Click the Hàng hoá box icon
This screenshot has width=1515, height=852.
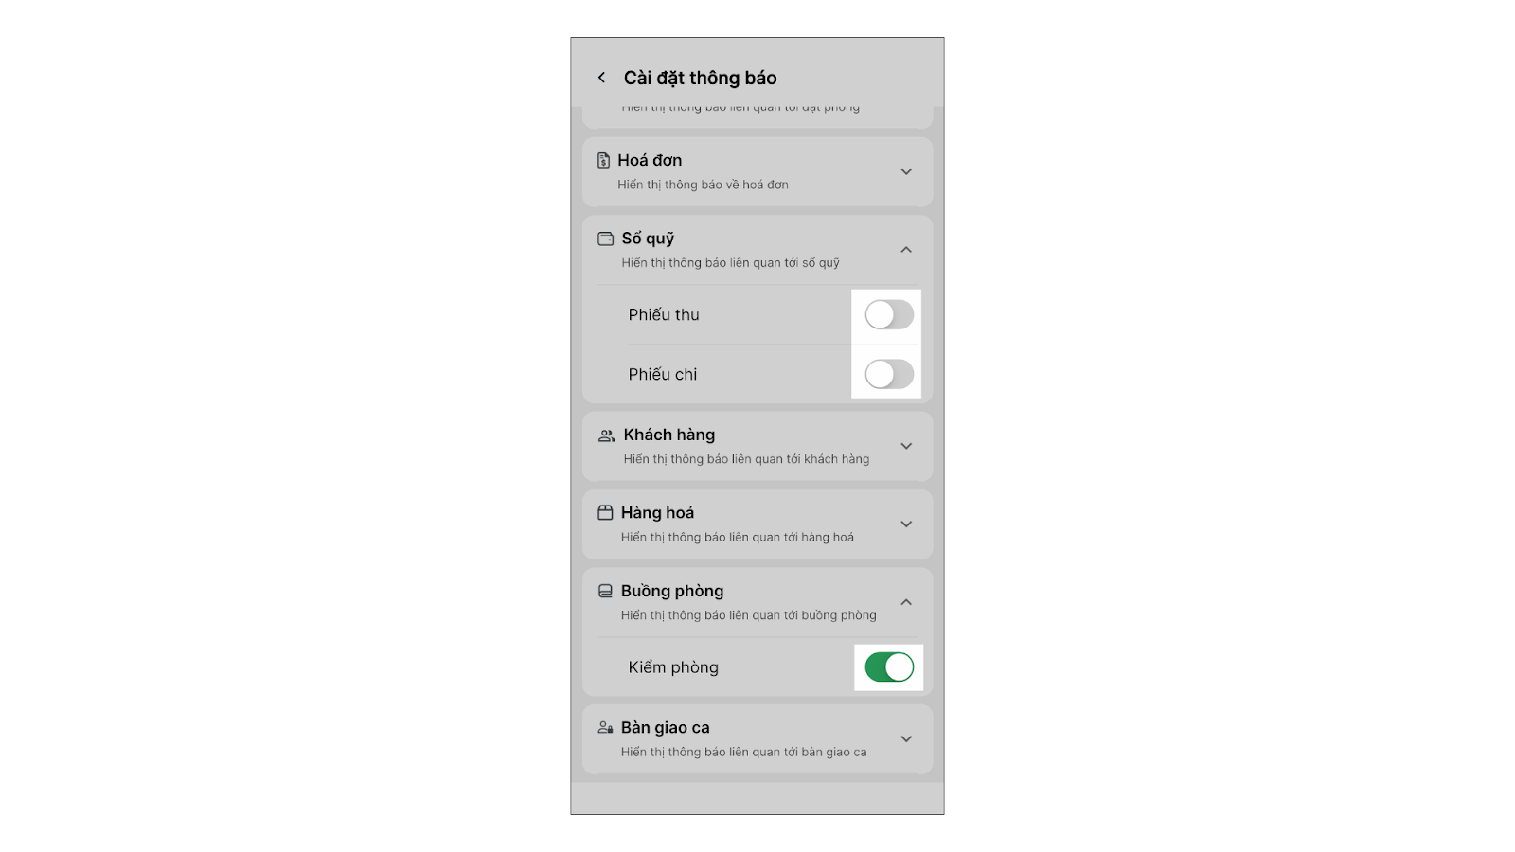coord(605,512)
